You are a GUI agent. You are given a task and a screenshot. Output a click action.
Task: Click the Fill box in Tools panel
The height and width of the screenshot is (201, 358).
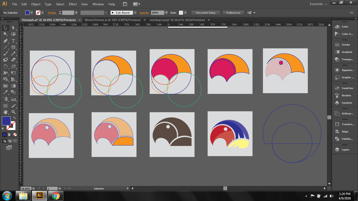[x=6, y=121]
